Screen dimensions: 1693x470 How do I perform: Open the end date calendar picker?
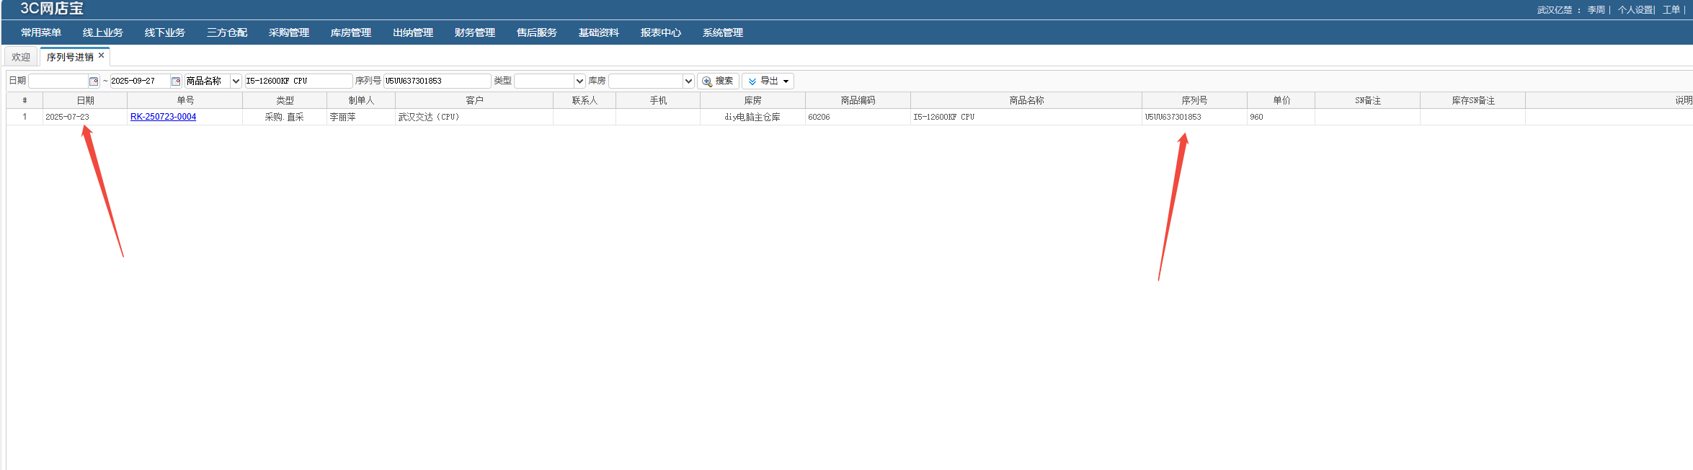click(x=175, y=81)
